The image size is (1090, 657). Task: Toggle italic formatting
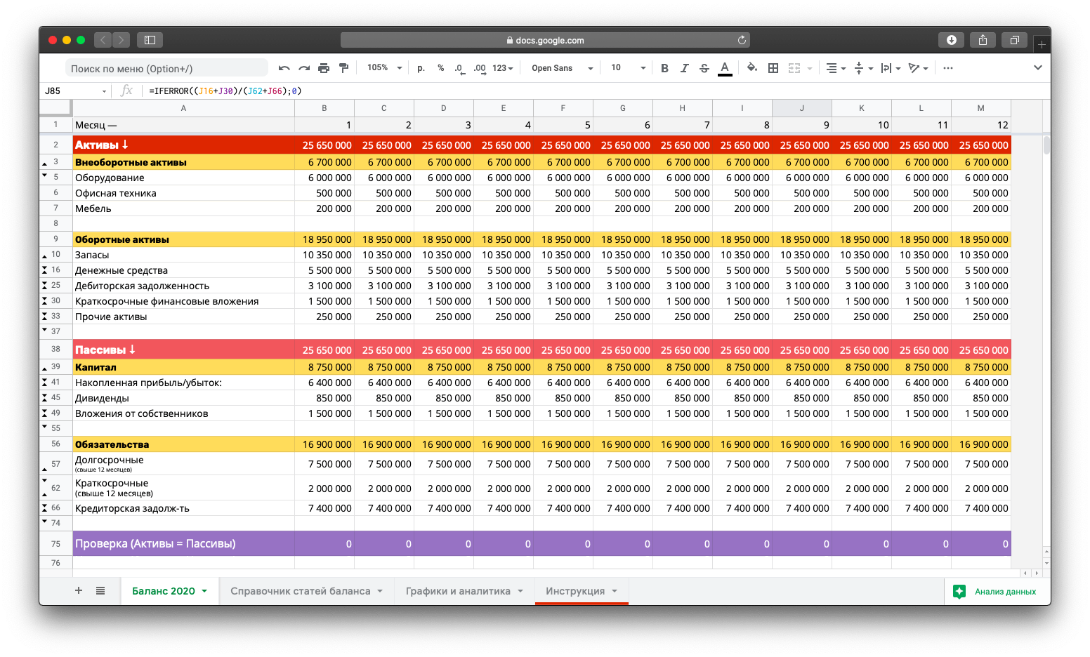pos(684,68)
